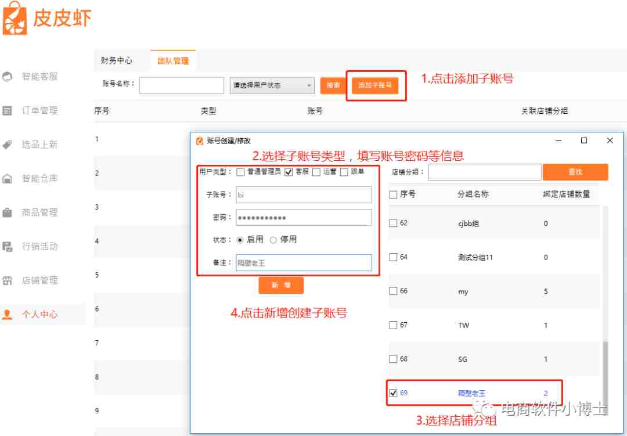Click the 查找 button
Image resolution: width=627 pixels, height=436 pixels.
(575, 172)
